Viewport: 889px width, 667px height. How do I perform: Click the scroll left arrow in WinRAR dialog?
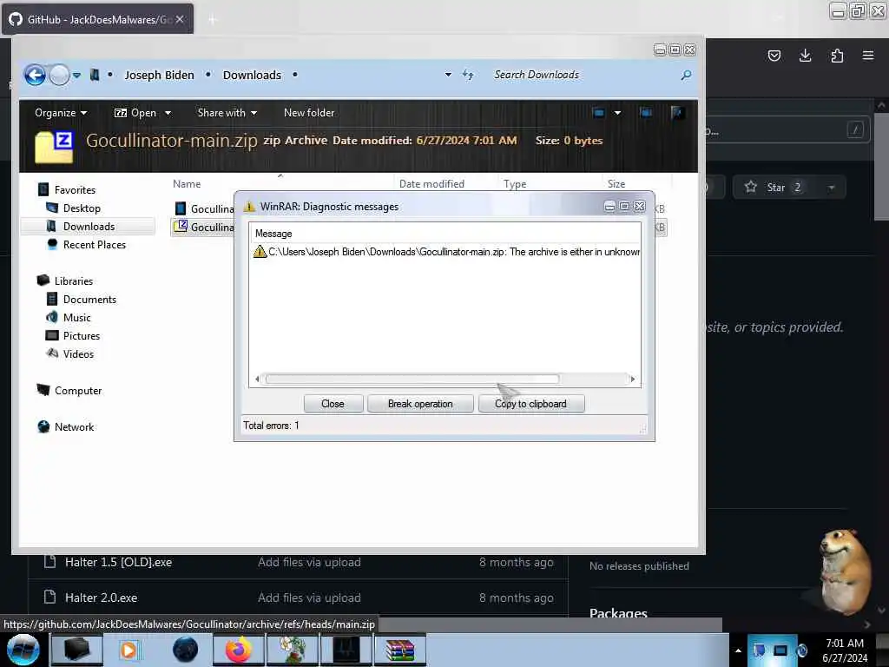tap(257, 379)
